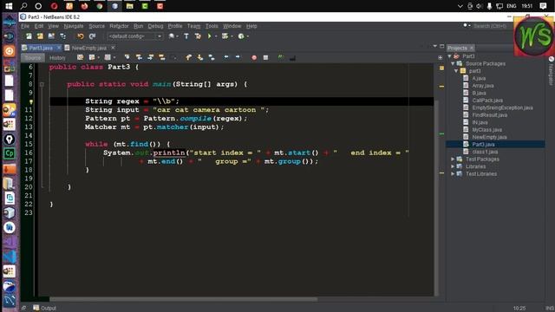This screenshot has height=312, width=555.
Task: Click the New File toolbar icon
Action: pos(29,36)
